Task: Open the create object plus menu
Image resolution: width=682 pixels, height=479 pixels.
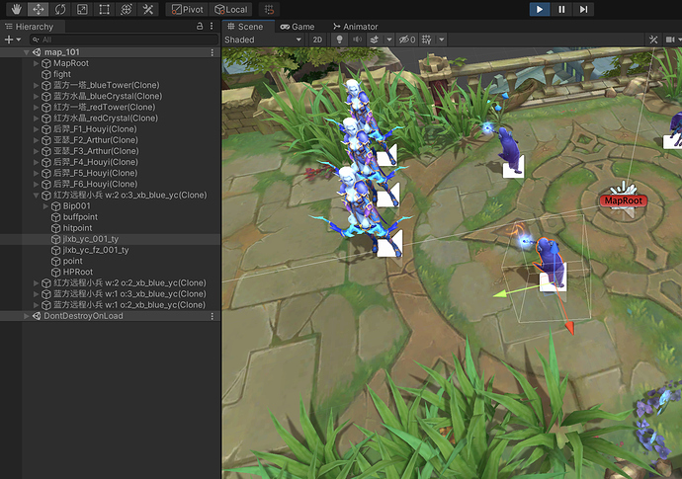Action: pyautogui.click(x=12, y=40)
